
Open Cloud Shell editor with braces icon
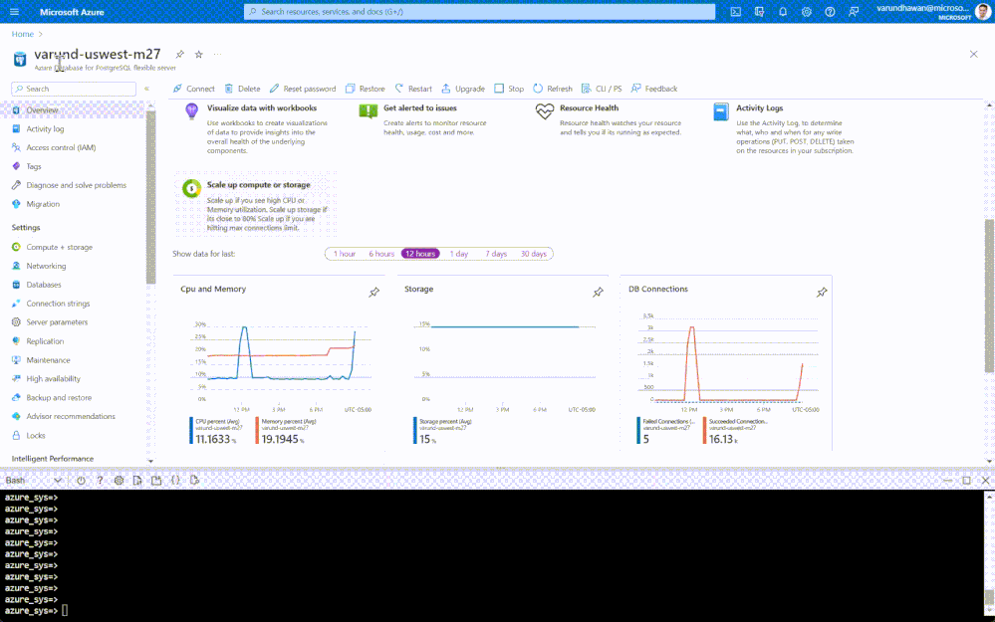pos(175,481)
